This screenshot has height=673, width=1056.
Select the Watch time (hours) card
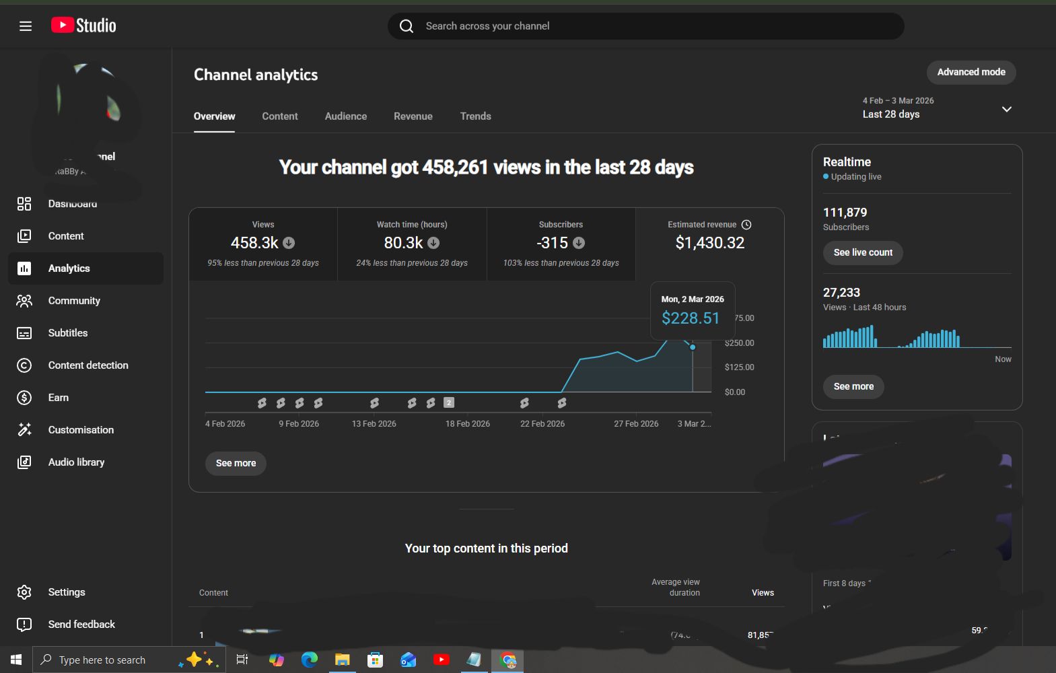click(x=412, y=244)
